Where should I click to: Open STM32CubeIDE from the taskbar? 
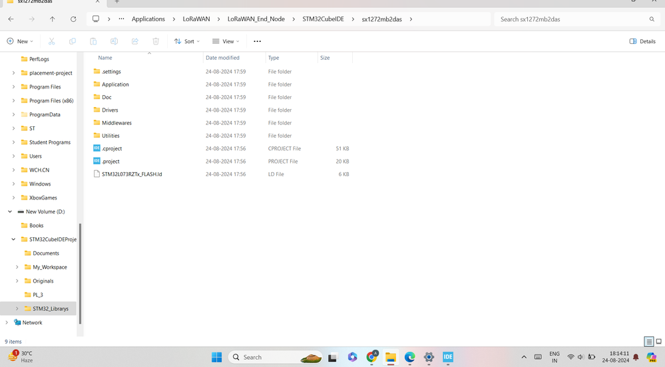448,357
